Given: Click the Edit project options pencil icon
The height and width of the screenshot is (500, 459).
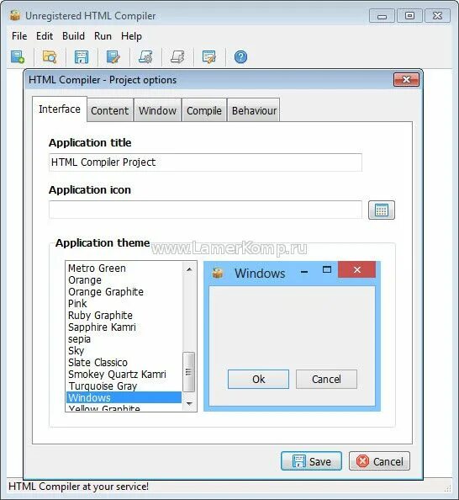Looking at the screenshot, I should click(113, 57).
